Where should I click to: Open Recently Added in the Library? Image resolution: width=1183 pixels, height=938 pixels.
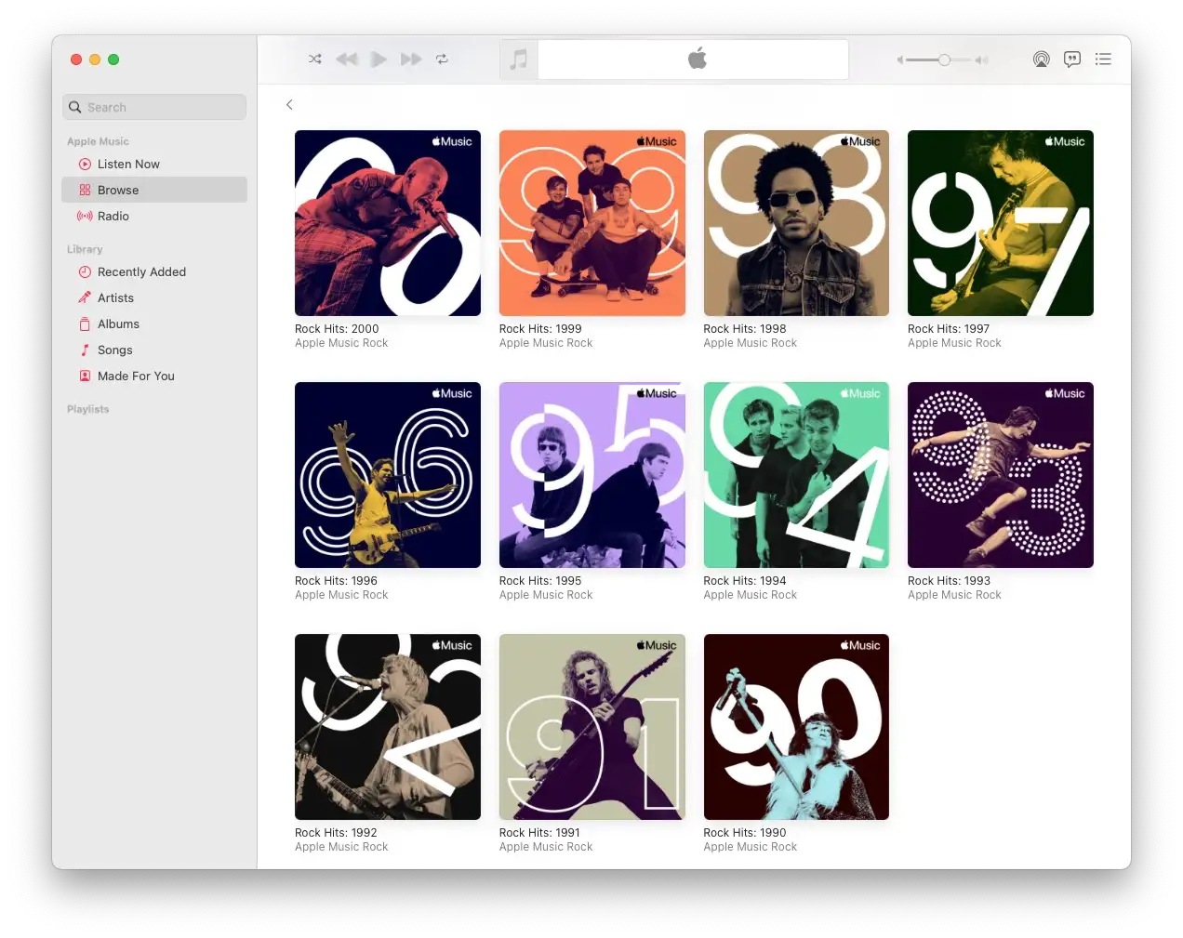click(141, 272)
